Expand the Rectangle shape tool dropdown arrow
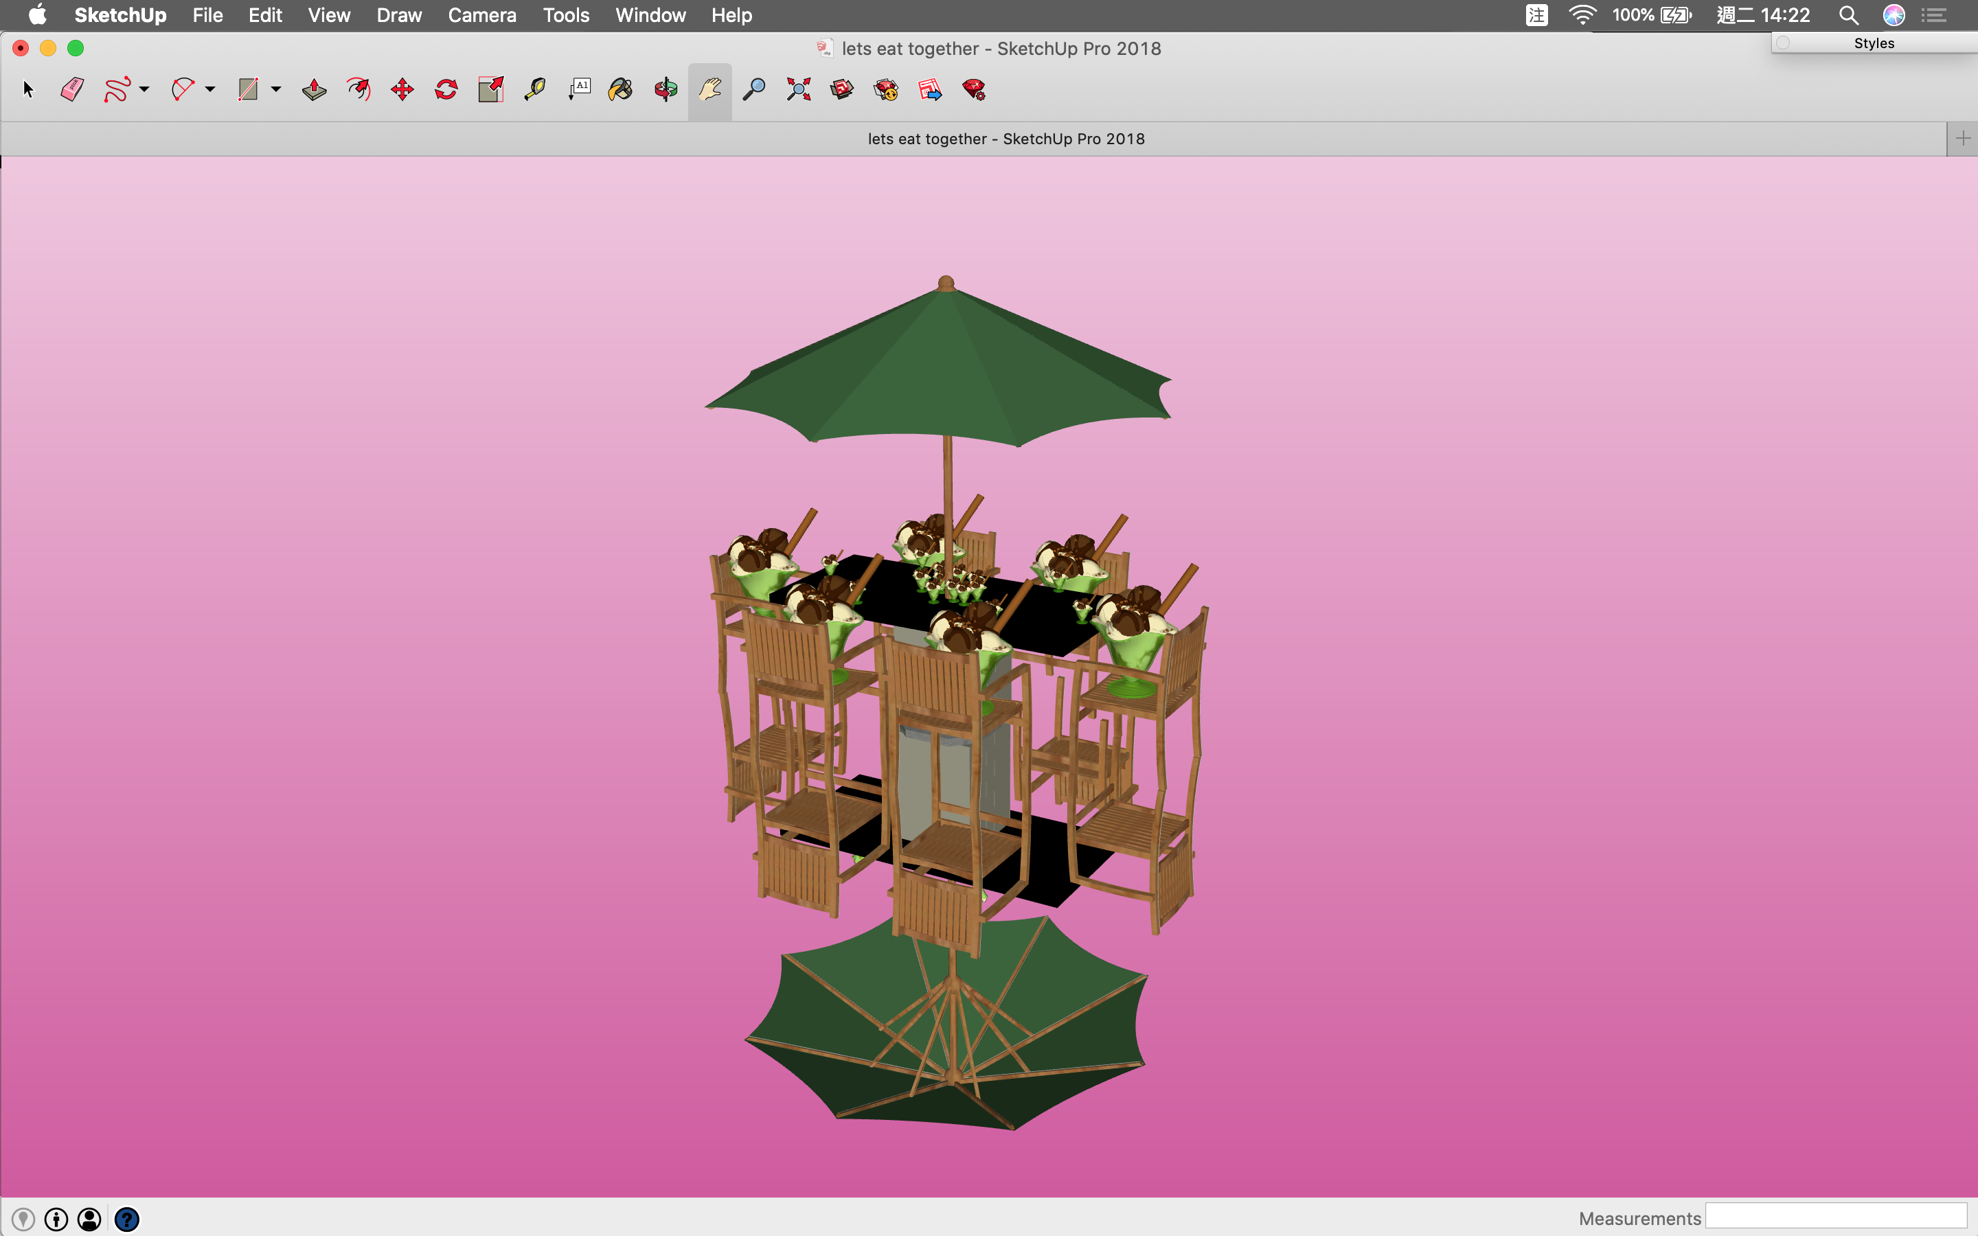The width and height of the screenshot is (1978, 1236). click(x=276, y=89)
